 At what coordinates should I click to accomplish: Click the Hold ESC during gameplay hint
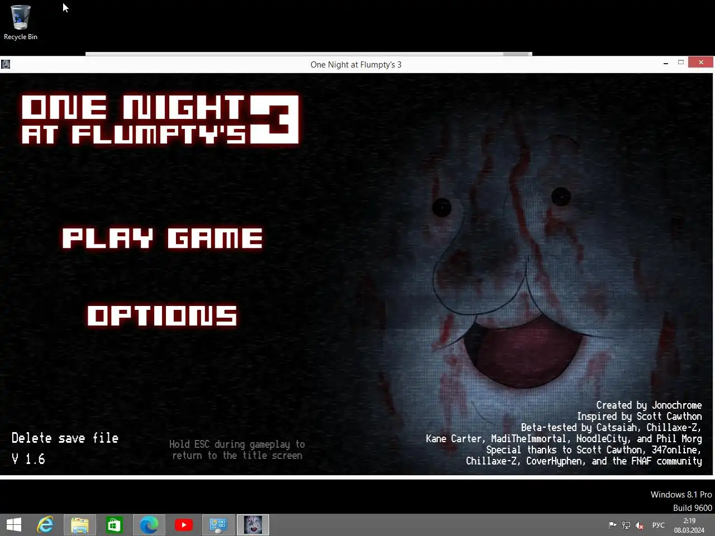click(237, 449)
